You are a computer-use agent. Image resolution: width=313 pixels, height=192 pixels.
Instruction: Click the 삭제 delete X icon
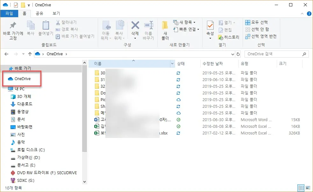coord(135,25)
